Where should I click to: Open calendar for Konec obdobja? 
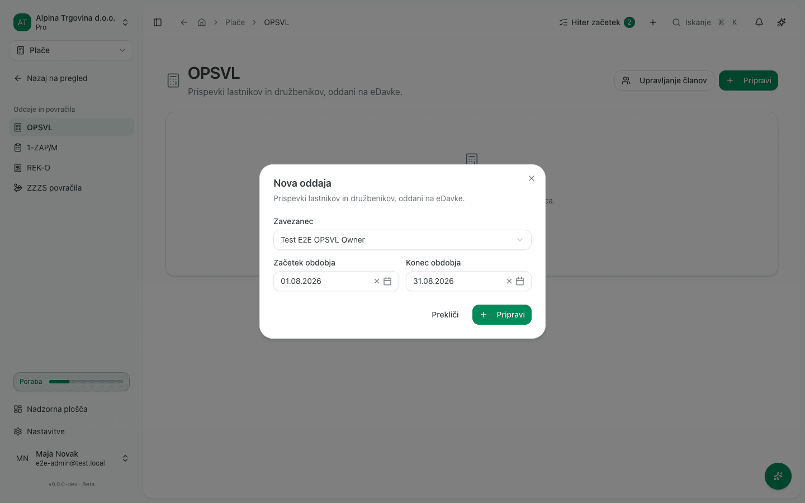520,281
